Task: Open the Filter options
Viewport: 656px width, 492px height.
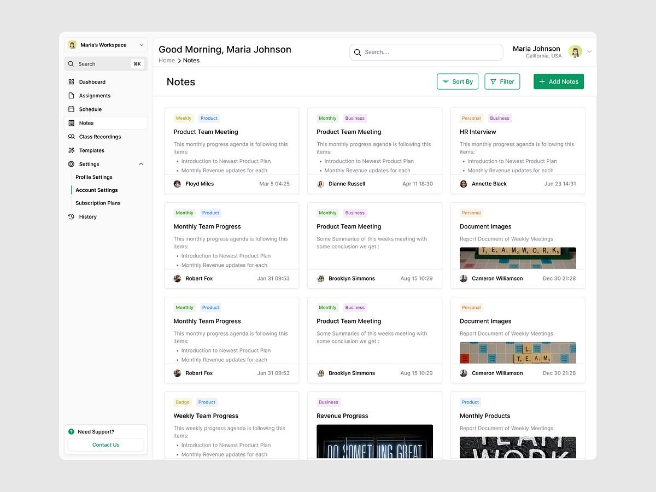Action: point(502,81)
